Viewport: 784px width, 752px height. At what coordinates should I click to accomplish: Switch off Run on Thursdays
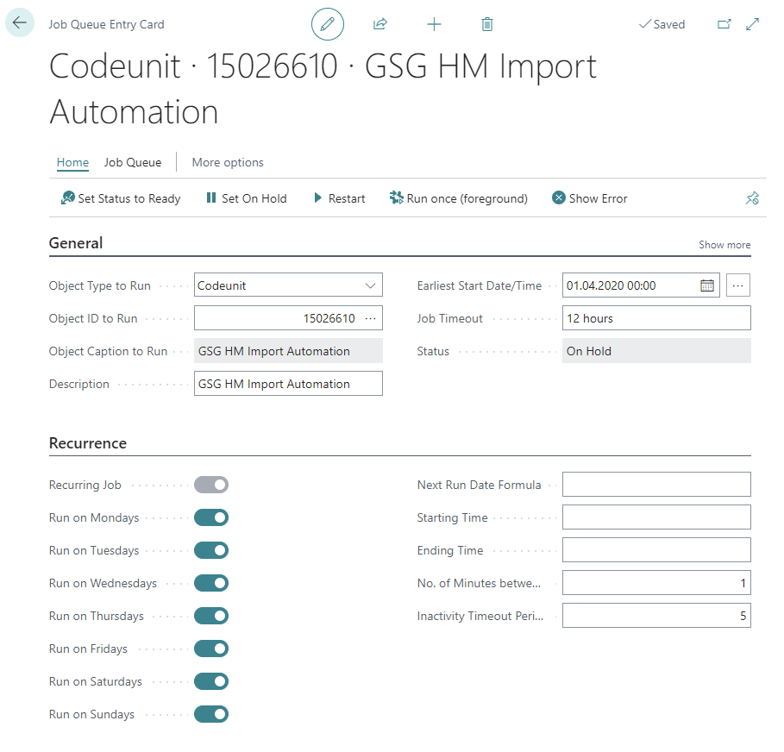click(211, 616)
